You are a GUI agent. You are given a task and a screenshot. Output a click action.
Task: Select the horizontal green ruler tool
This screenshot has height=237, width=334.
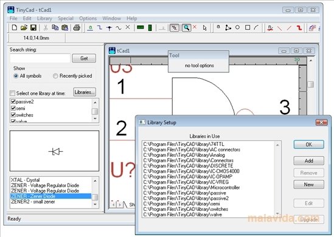[x=141, y=27]
